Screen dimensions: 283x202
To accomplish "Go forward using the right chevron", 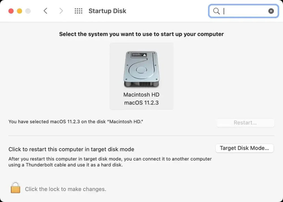I will tap(61, 11).
